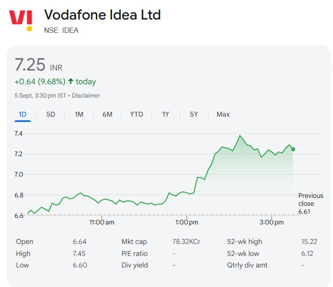Click the Previous close 6.61 label
This screenshot has width=333, height=287.
pos(310,204)
